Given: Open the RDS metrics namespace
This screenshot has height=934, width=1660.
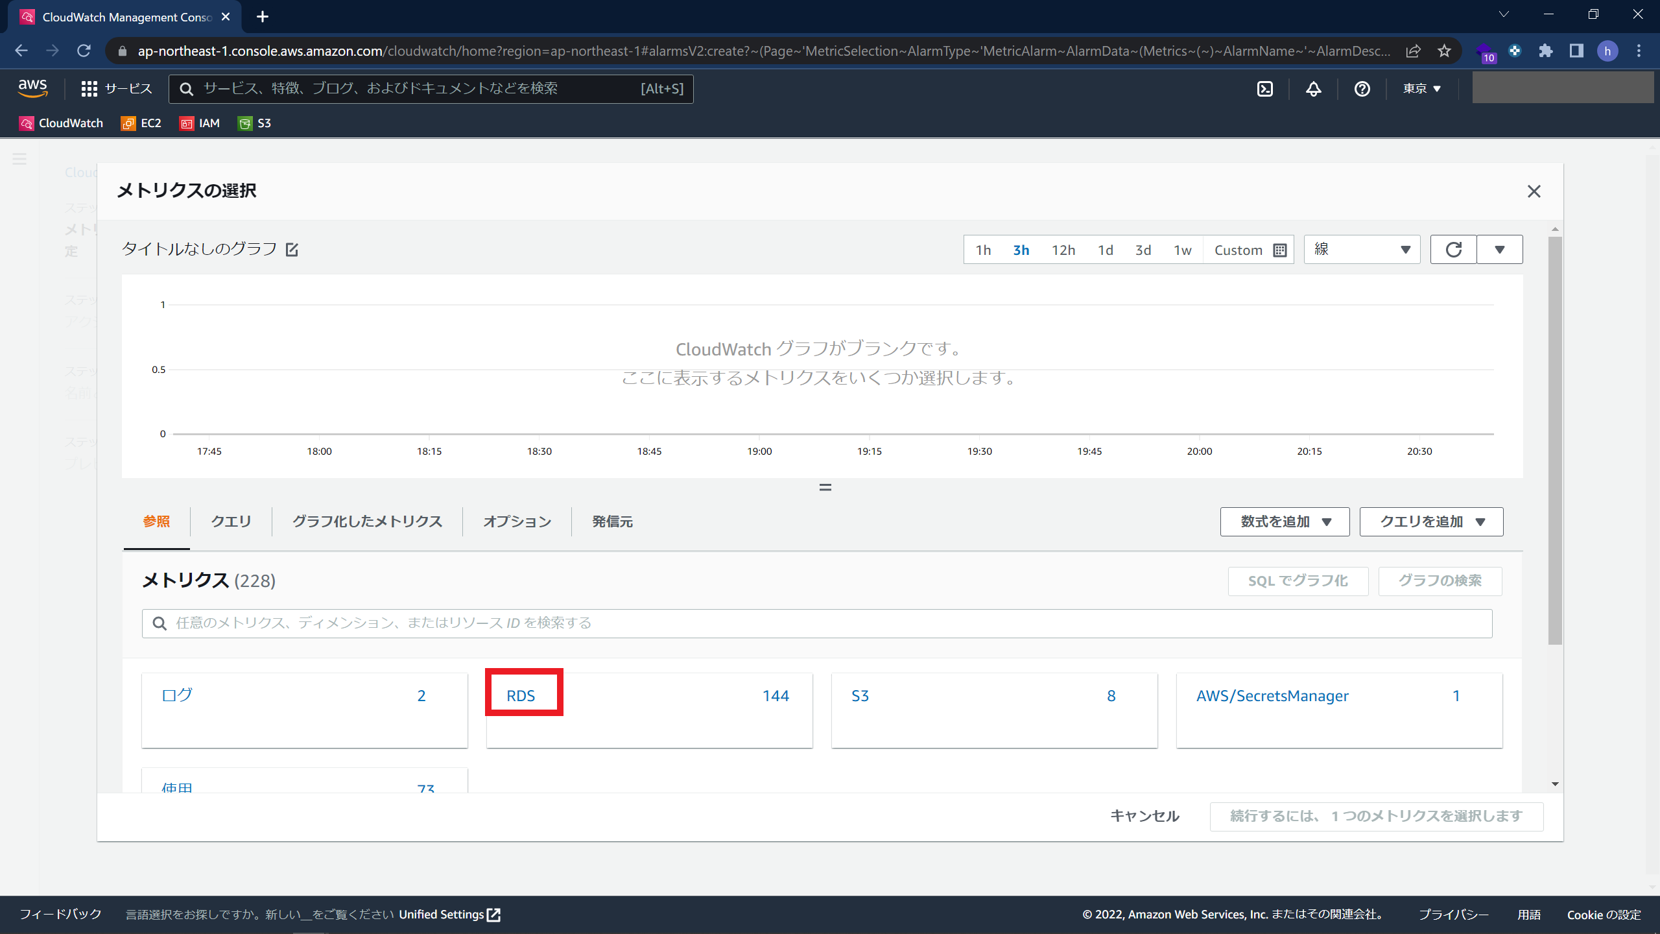Looking at the screenshot, I should click(x=521, y=696).
